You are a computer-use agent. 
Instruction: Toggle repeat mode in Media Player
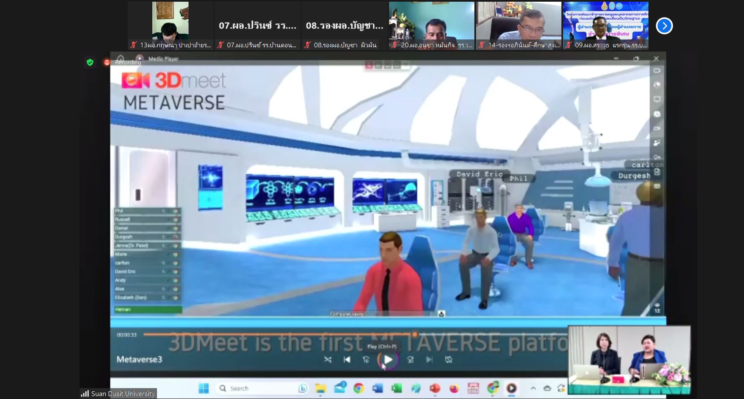click(x=448, y=360)
